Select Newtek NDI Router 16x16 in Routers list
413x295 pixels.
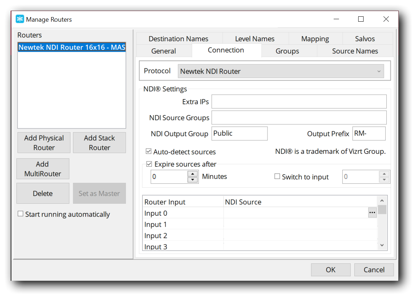pos(72,47)
